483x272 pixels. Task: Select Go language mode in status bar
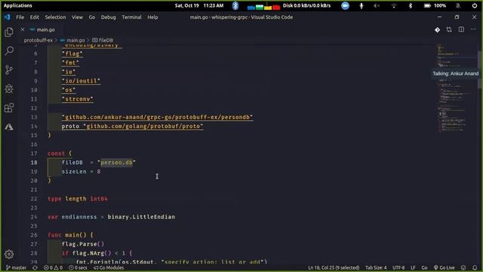[424, 267]
